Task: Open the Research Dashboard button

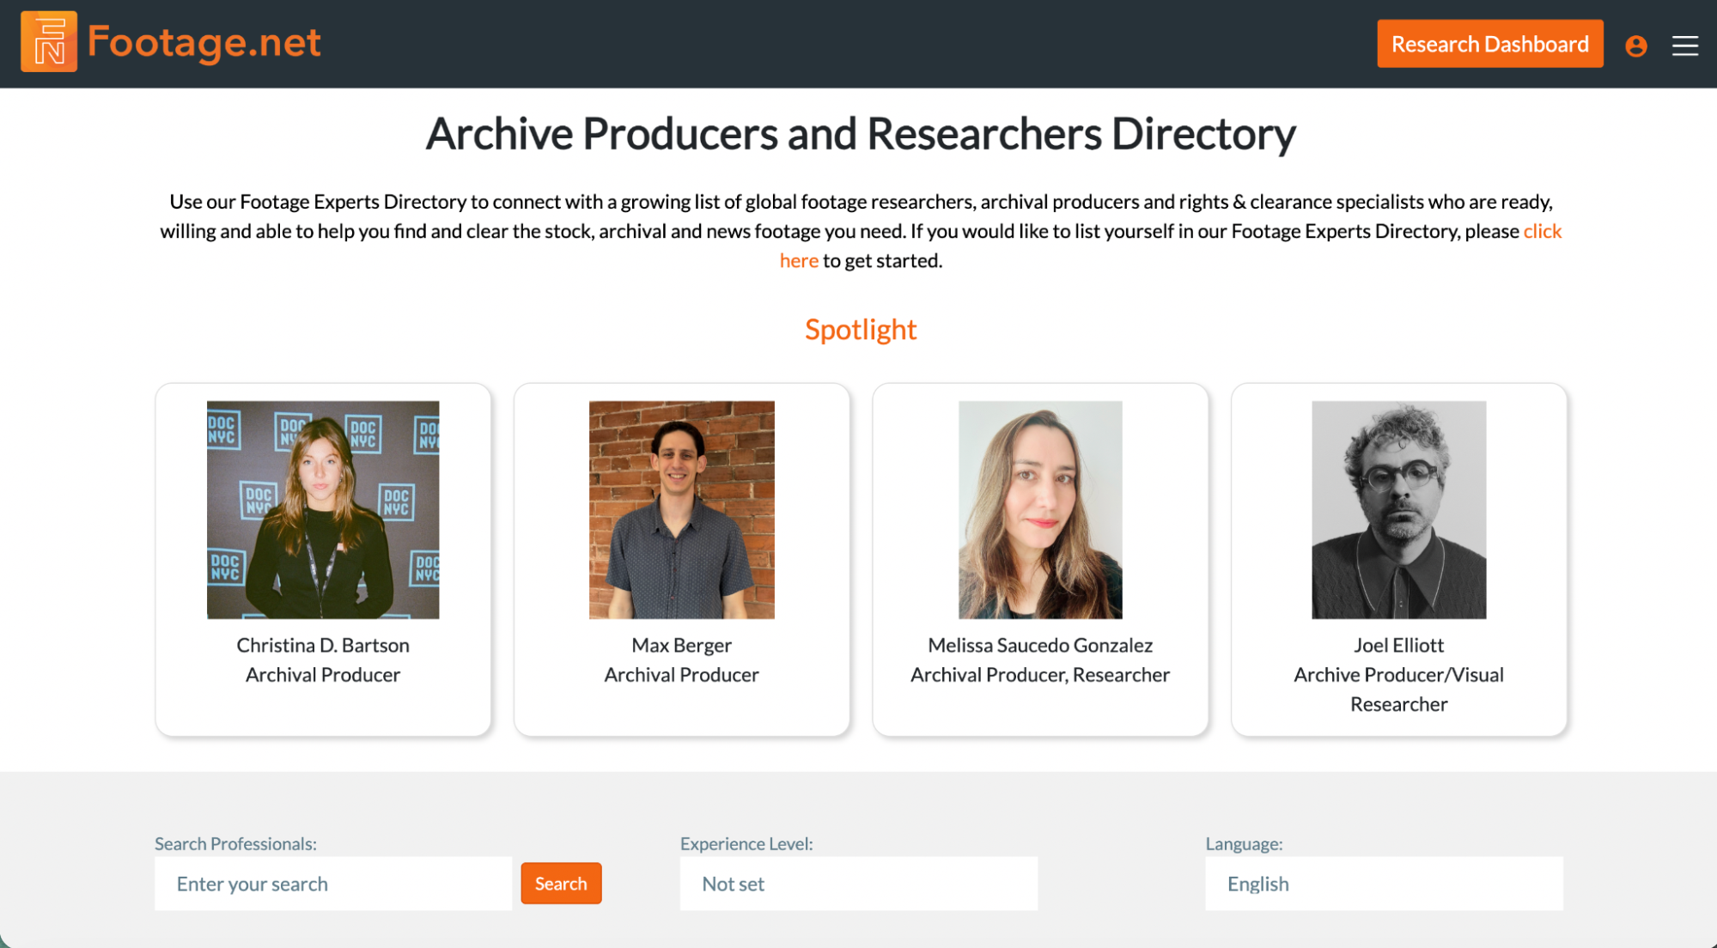Action: pos(1489,44)
